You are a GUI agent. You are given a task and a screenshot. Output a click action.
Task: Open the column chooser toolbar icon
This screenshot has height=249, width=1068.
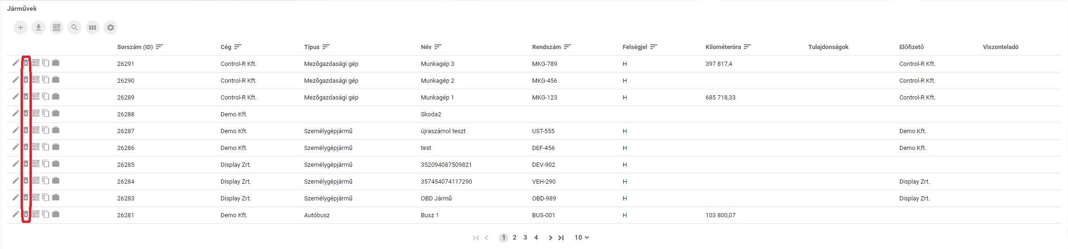pyautogui.click(x=93, y=28)
